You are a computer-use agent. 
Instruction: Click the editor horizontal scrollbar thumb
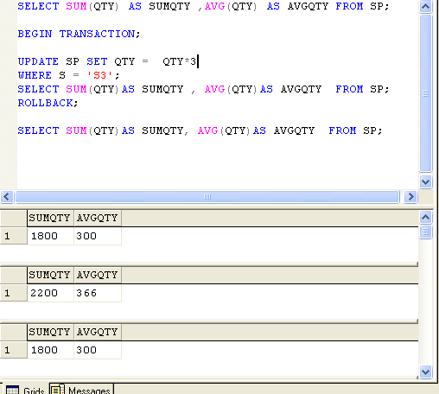coord(207,197)
